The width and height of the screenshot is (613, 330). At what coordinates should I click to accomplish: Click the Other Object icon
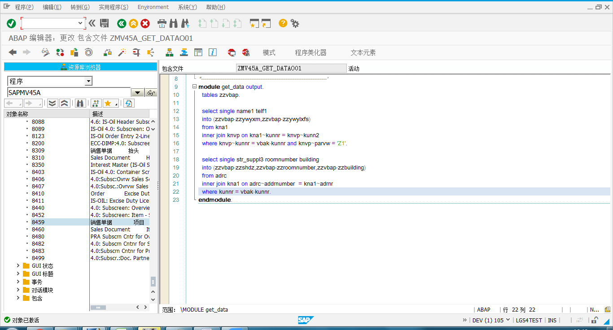74,52
